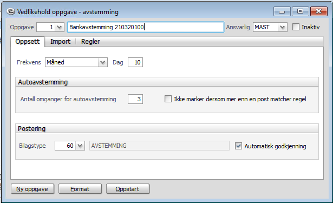Click the Ansvarlig field showing MAST
Image resolution: width=333 pixels, height=203 pixels.
click(265, 27)
